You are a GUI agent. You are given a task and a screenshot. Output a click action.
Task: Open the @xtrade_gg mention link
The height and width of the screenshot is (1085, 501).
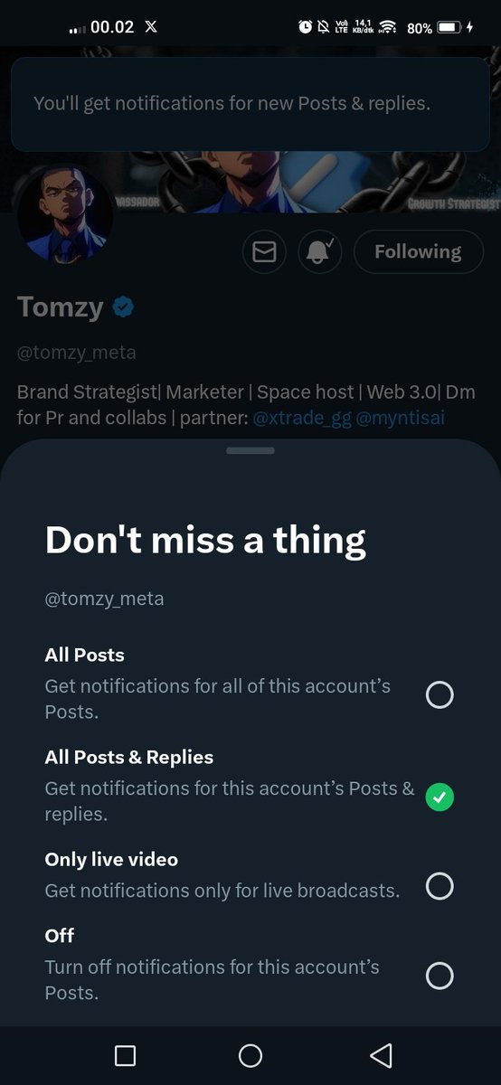[x=302, y=420]
